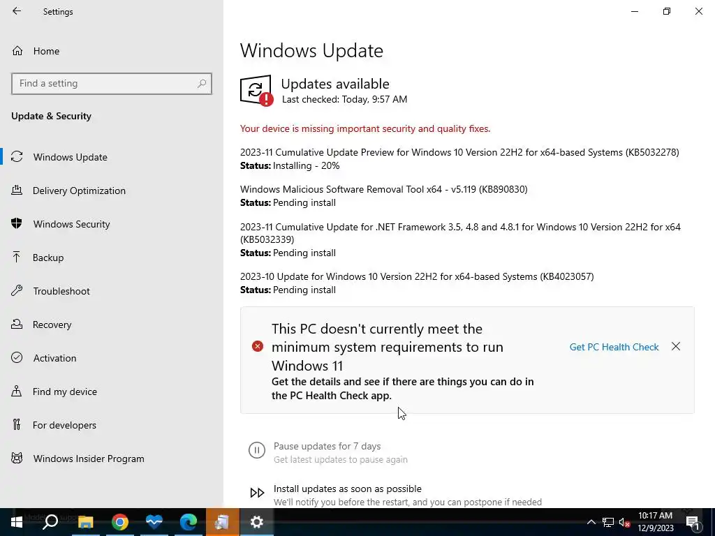Click the red error icon in Windows 11 notice
Viewport: 715px width, 536px height.
click(258, 346)
